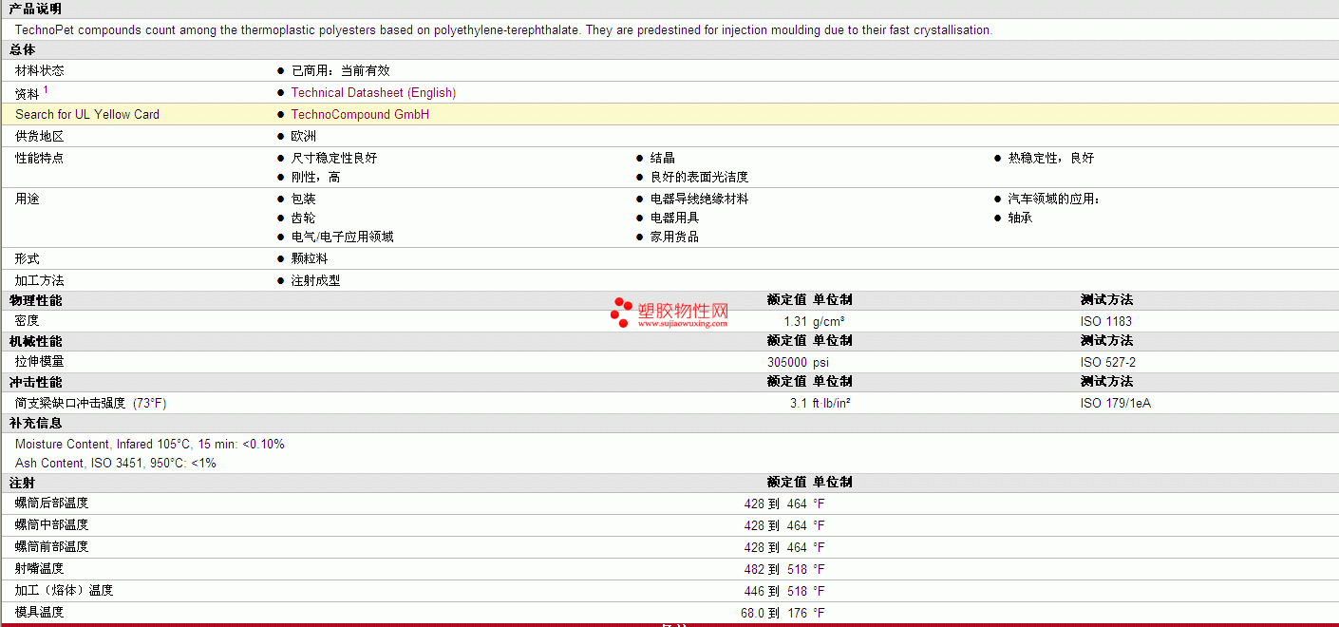Image resolution: width=1339 pixels, height=627 pixels.
Task: Click the 注射成型 processing method value
Action: tap(316, 281)
